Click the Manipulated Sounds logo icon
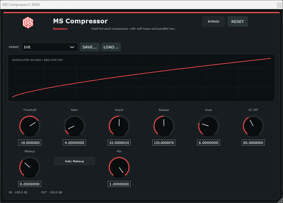The height and width of the screenshot is (203, 283). click(28, 22)
